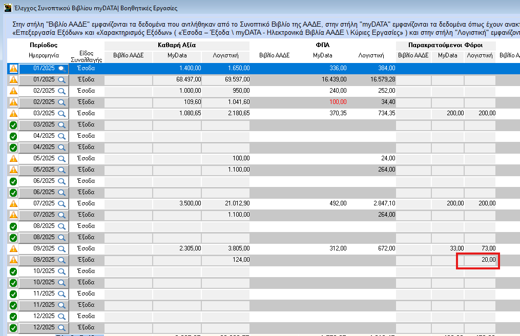Select the warning triangle on 09/2025 Έξοδα row
This screenshot has height=336, width=520.
click(13, 260)
